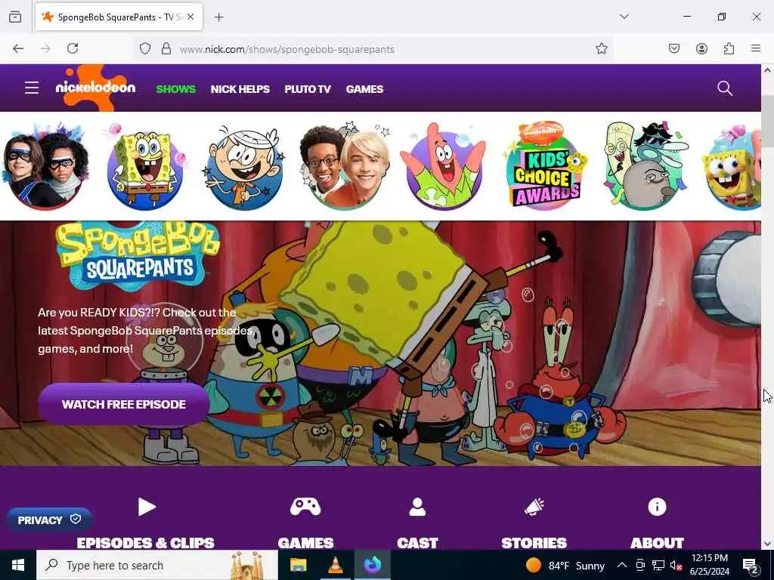Reload the page with the refresh icon
This screenshot has height=580, width=774.
click(x=73, y=48)
